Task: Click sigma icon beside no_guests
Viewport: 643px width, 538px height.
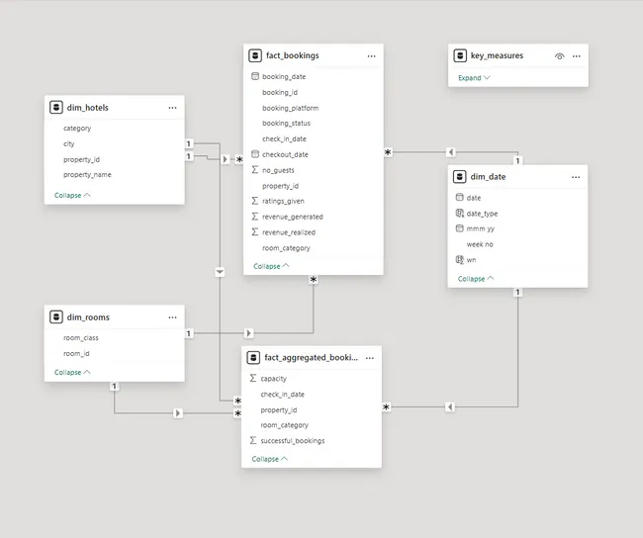Action: [255, 170]
